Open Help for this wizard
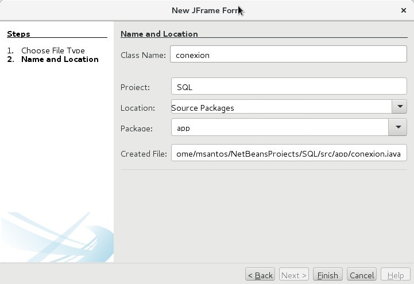This screenshot has width=414, height=284. tap(395, 275)
